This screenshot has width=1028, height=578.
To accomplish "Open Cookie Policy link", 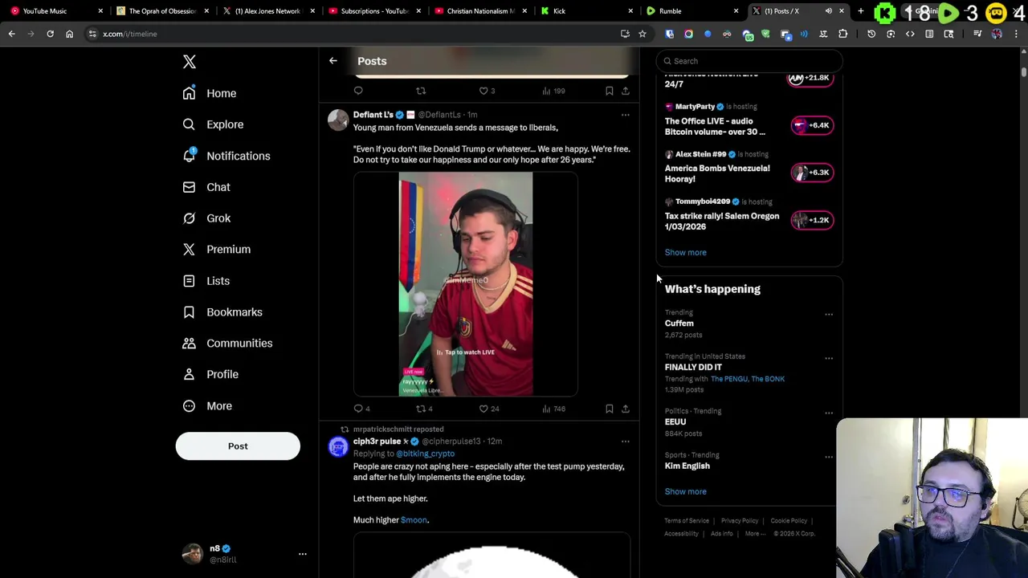I will point(789,521).
